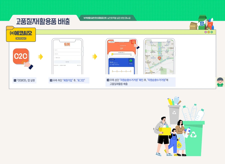Check the auto-login radio button

[54, 58]
